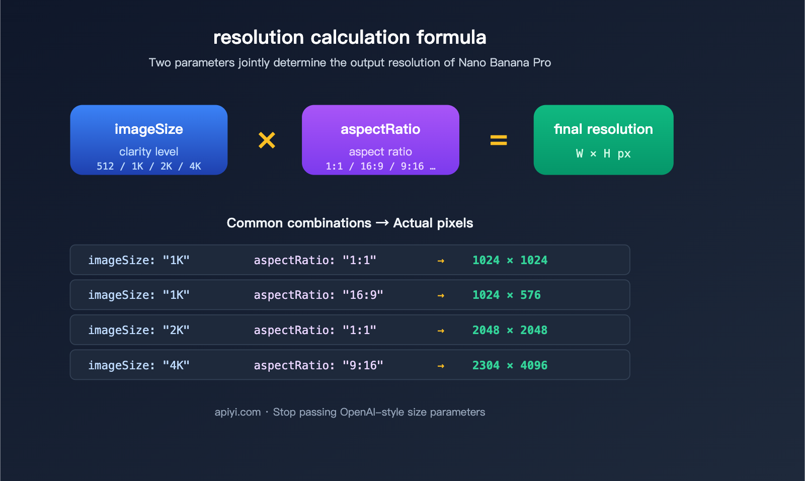Select the 1024 × 1024 result value

510,260
